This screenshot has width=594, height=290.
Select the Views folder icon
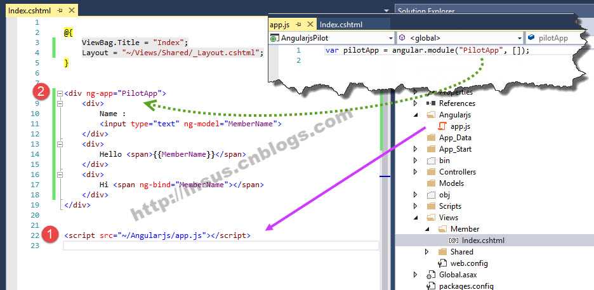[431, 218]
